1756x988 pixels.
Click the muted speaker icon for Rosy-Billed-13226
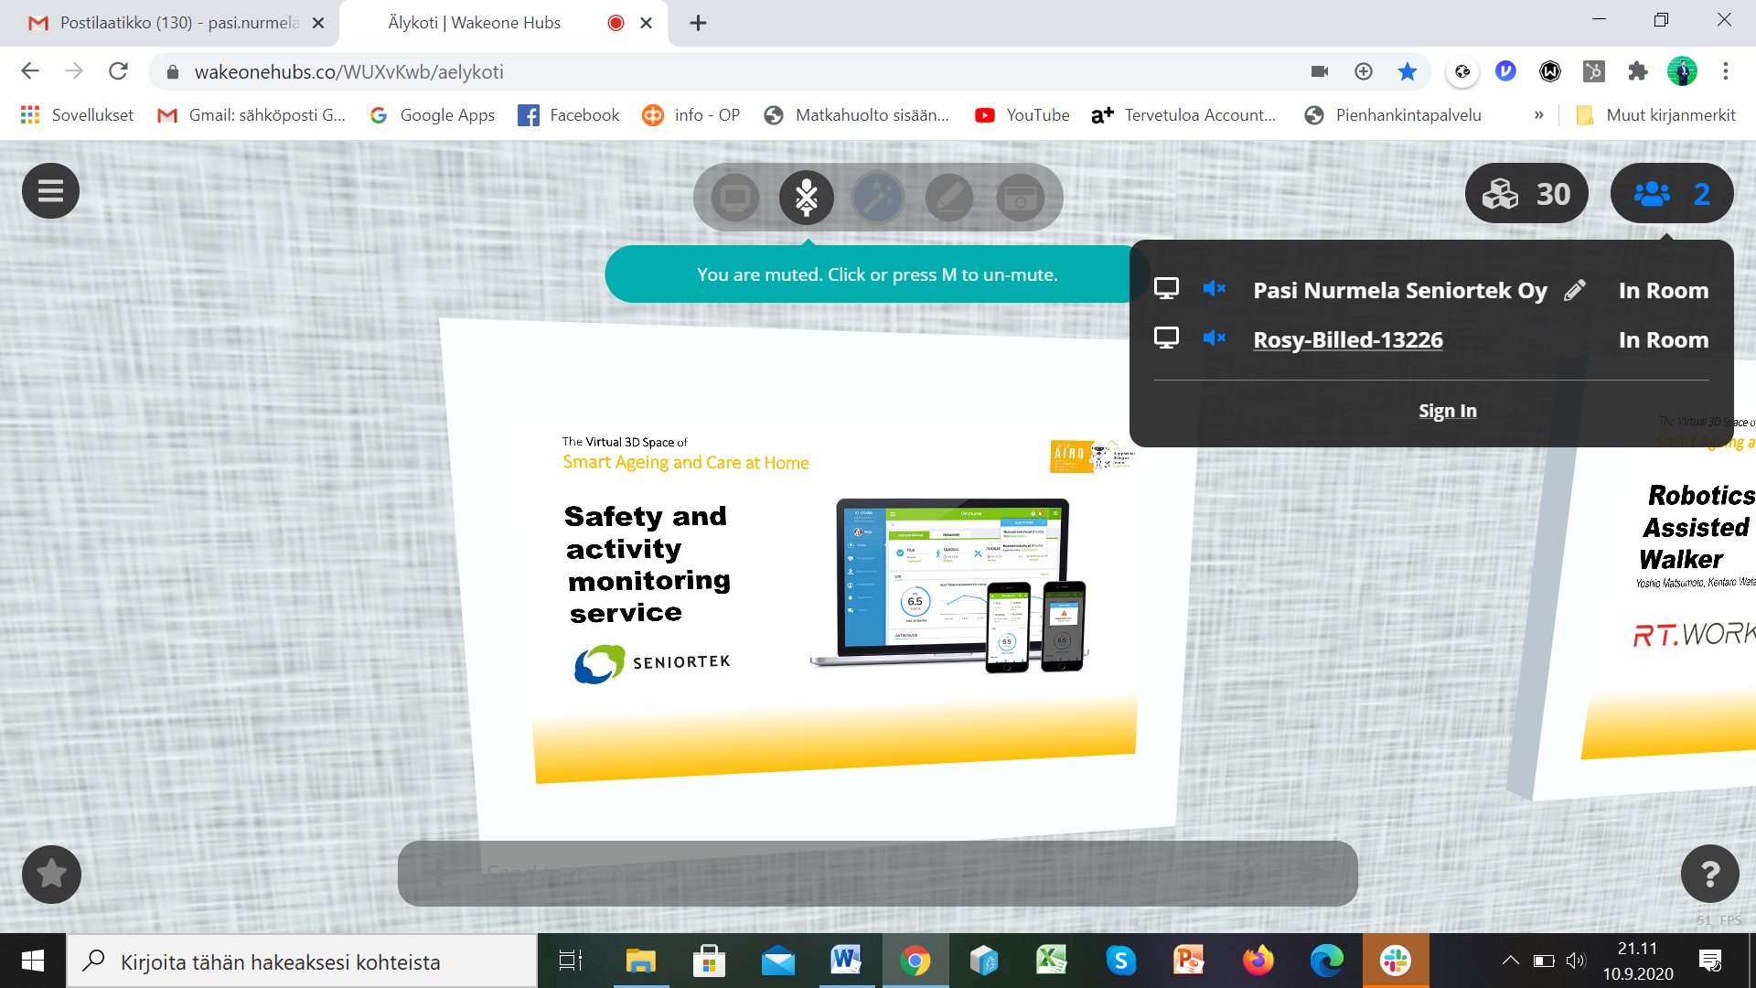(1215, 338)
